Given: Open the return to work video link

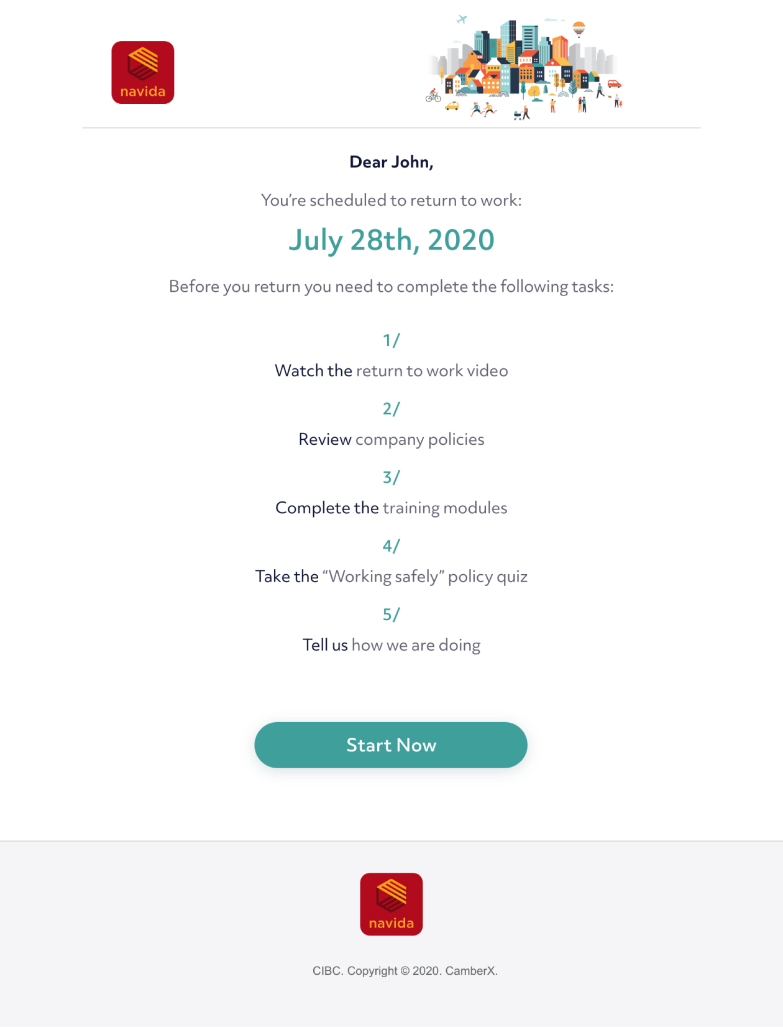Looking at the screenshot, I should tap(432, 371).
